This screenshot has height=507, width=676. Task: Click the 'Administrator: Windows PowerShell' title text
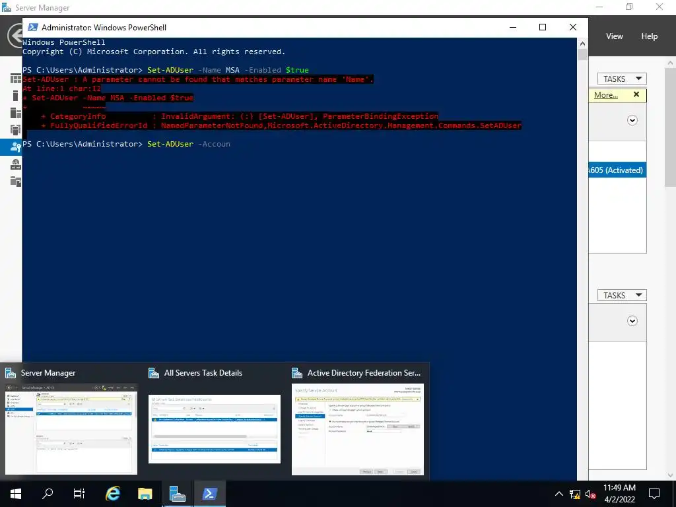[104, 27]
